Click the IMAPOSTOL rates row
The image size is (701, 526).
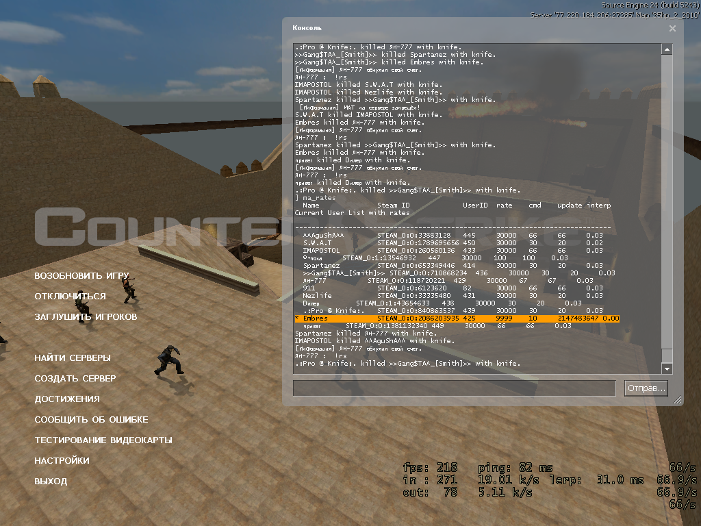pyautogui.click(x=453, y=251)
